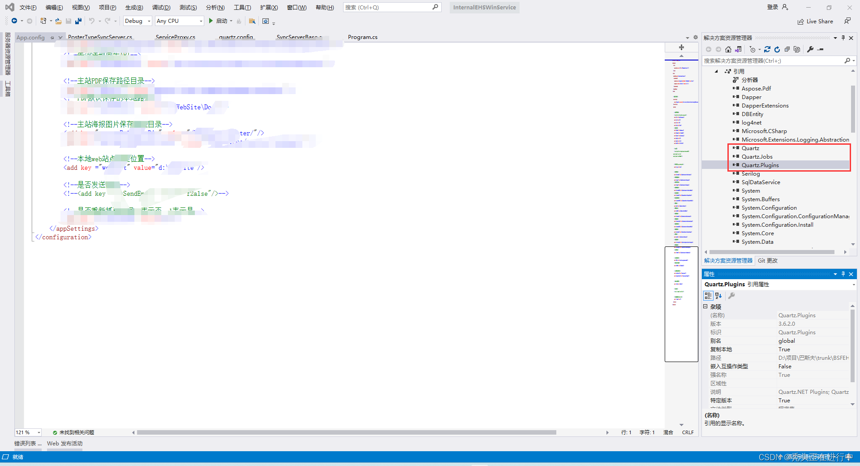This screenshot has width=860, height=466.
Task: Click the Properties grid vertical scrollbar thumb
Action: point(852,345)
